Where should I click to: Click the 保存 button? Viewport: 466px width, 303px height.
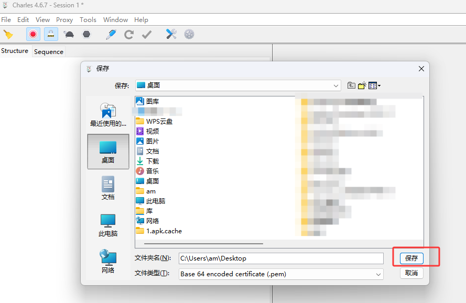pyautogui.click(x=411, y=258)
